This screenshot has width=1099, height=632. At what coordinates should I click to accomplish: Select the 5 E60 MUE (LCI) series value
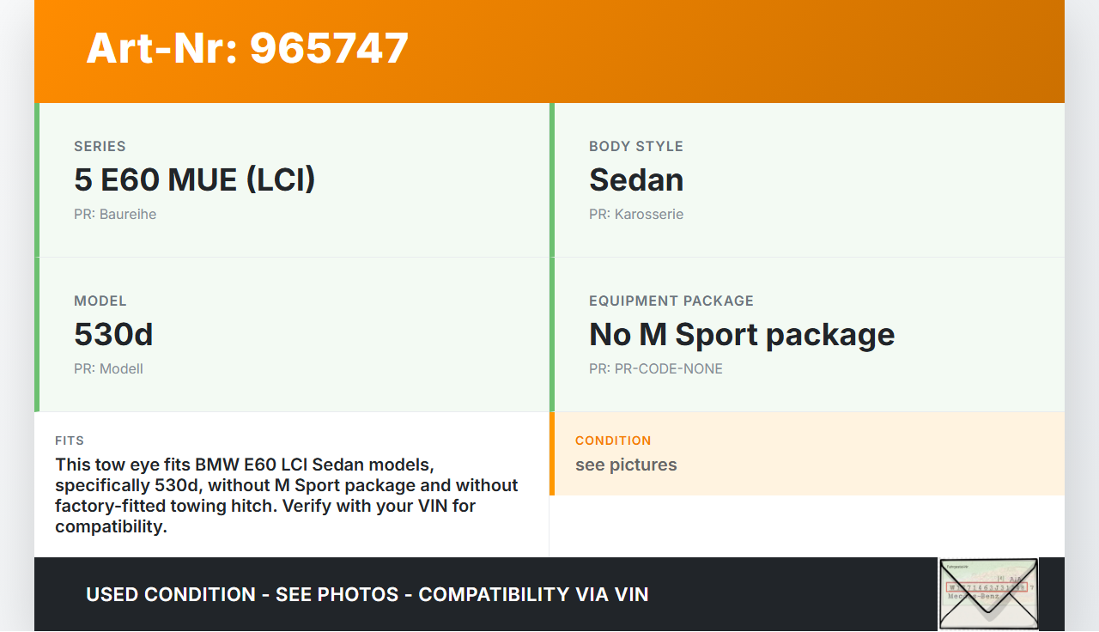point(195,179)
